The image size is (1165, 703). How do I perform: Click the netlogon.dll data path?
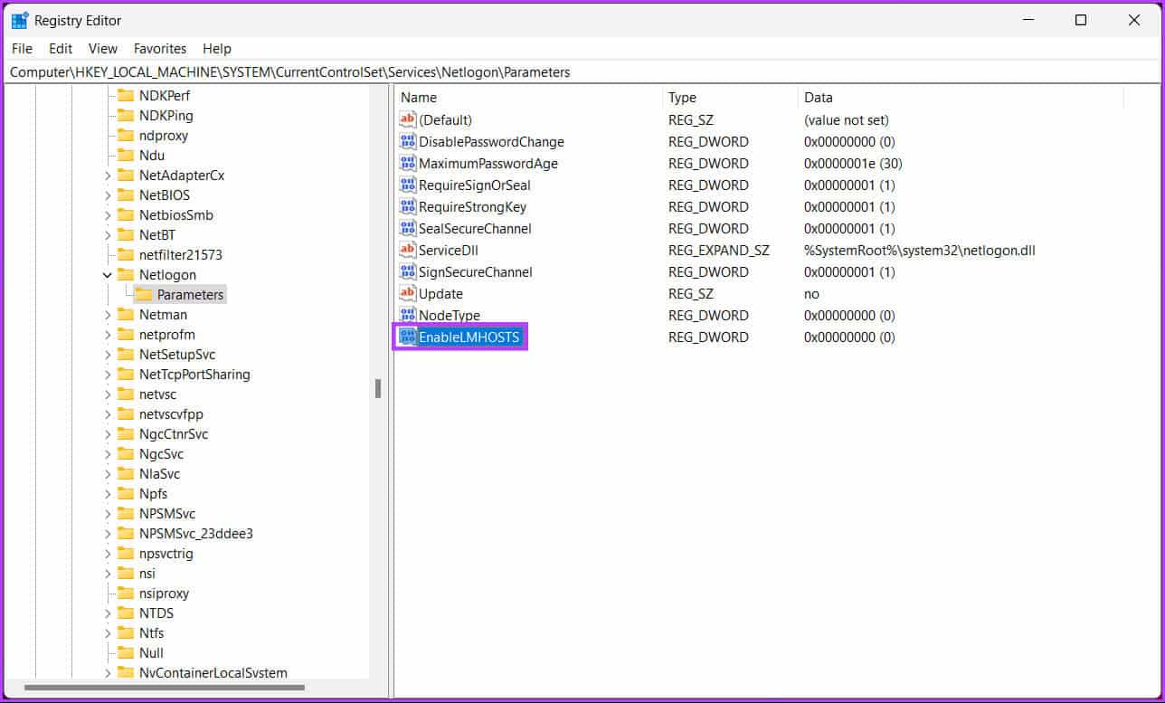tap(920, 251)
